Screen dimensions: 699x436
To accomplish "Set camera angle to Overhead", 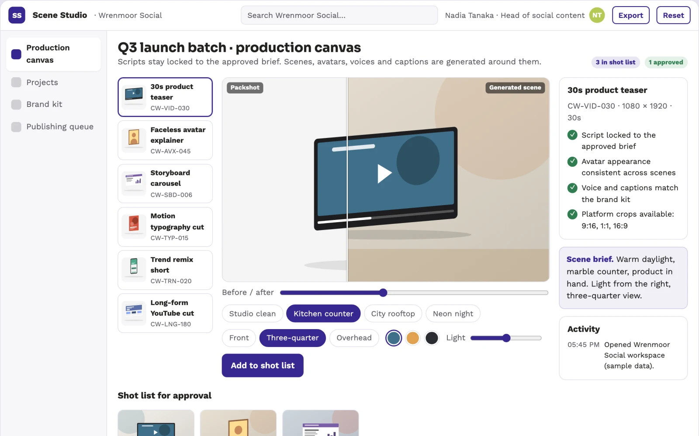I will pos(354,338).
